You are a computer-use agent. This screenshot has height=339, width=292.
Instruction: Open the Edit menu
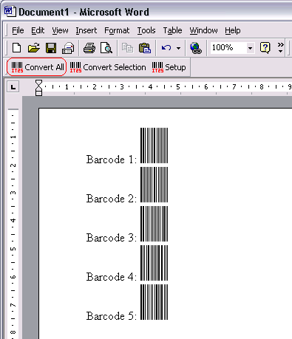tap(38, 30)
